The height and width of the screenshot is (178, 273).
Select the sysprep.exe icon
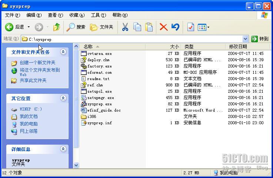pyautogui.click(x=84, y=104)
